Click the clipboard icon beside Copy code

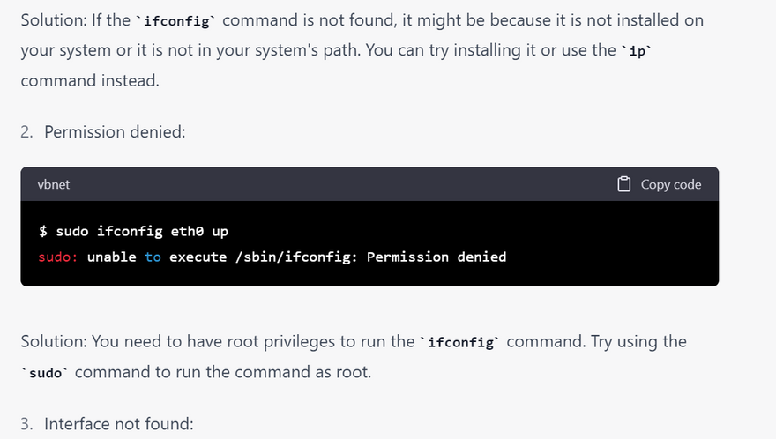[x=624, y=184]
